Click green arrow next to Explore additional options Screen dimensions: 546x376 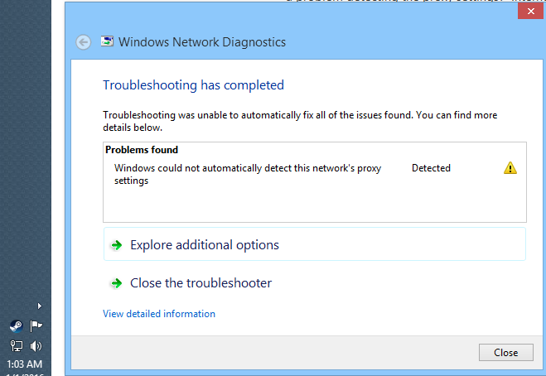coord(117,245)
